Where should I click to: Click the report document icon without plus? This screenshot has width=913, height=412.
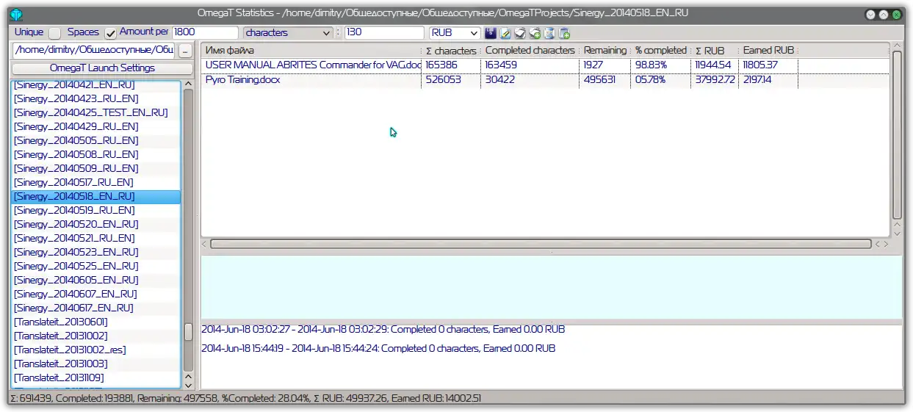[x=549, y=33]
